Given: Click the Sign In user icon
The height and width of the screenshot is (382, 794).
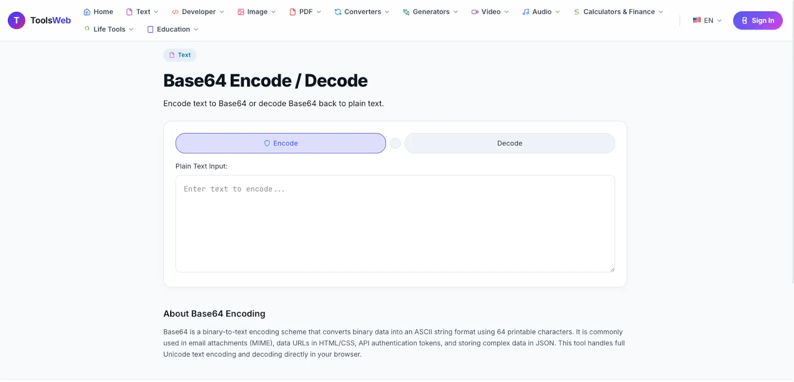Looking at the screenshot, I should coord(744,20).
